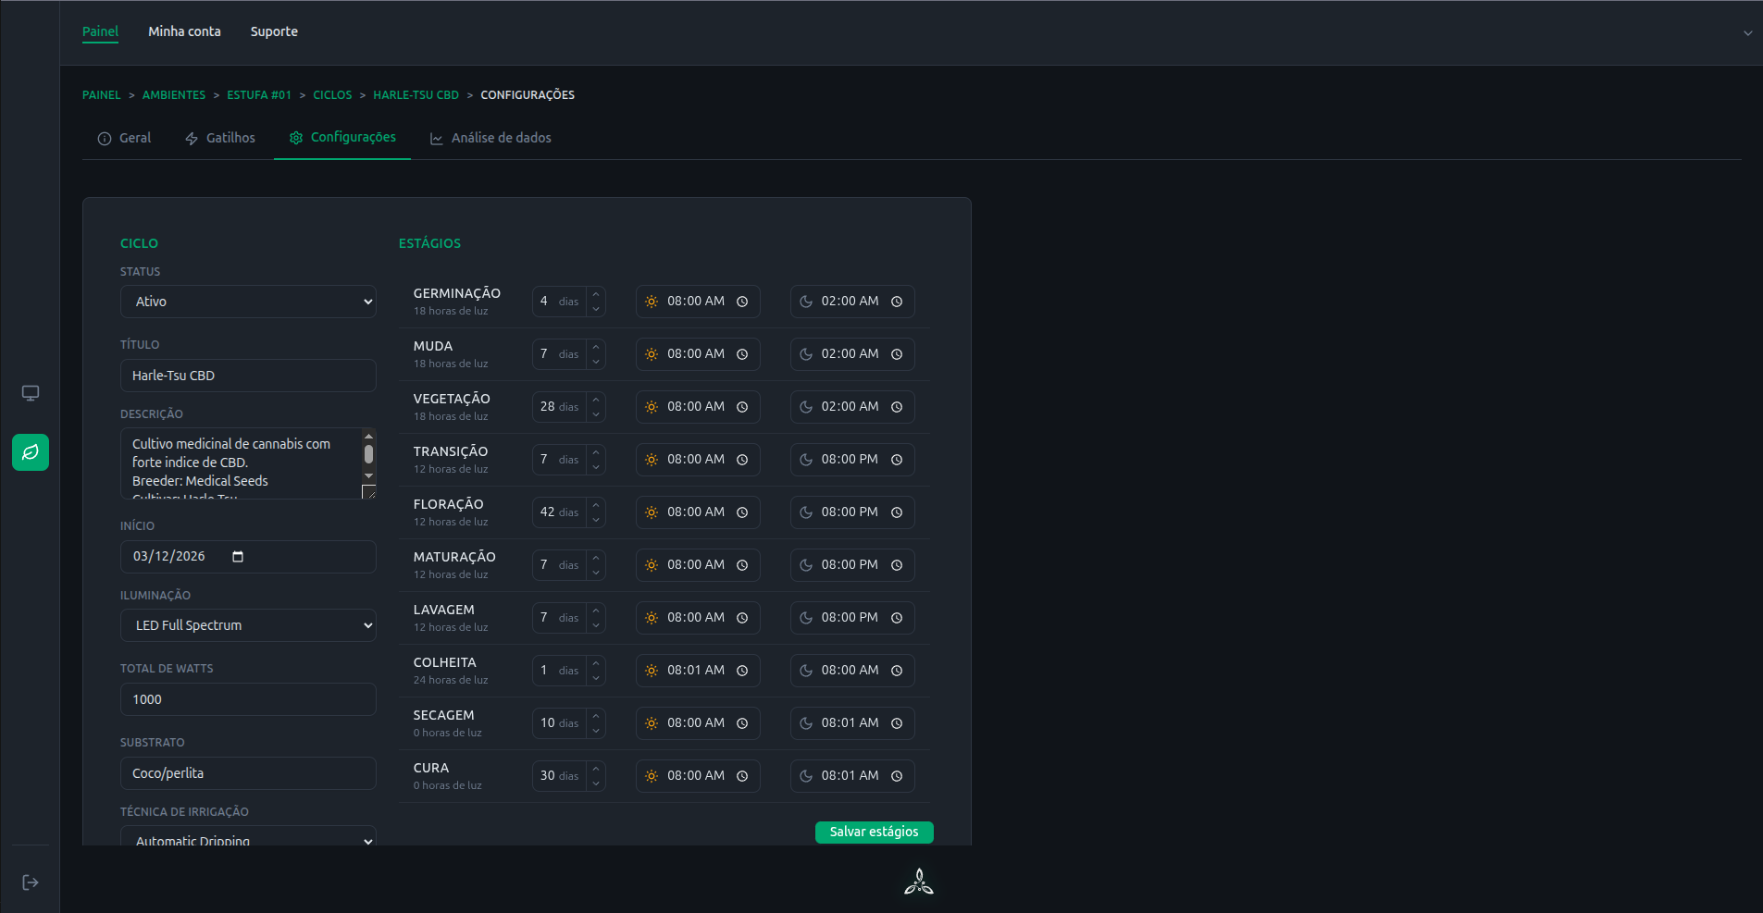Screen dimensions: 1763x913
Task: Follow the AMBIENTES breadcrumb link
Action: [174, 95]
